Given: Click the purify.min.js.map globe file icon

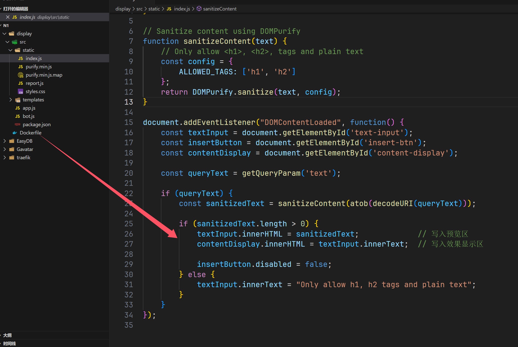Looking at the screenshot, I should pos(21,75).
